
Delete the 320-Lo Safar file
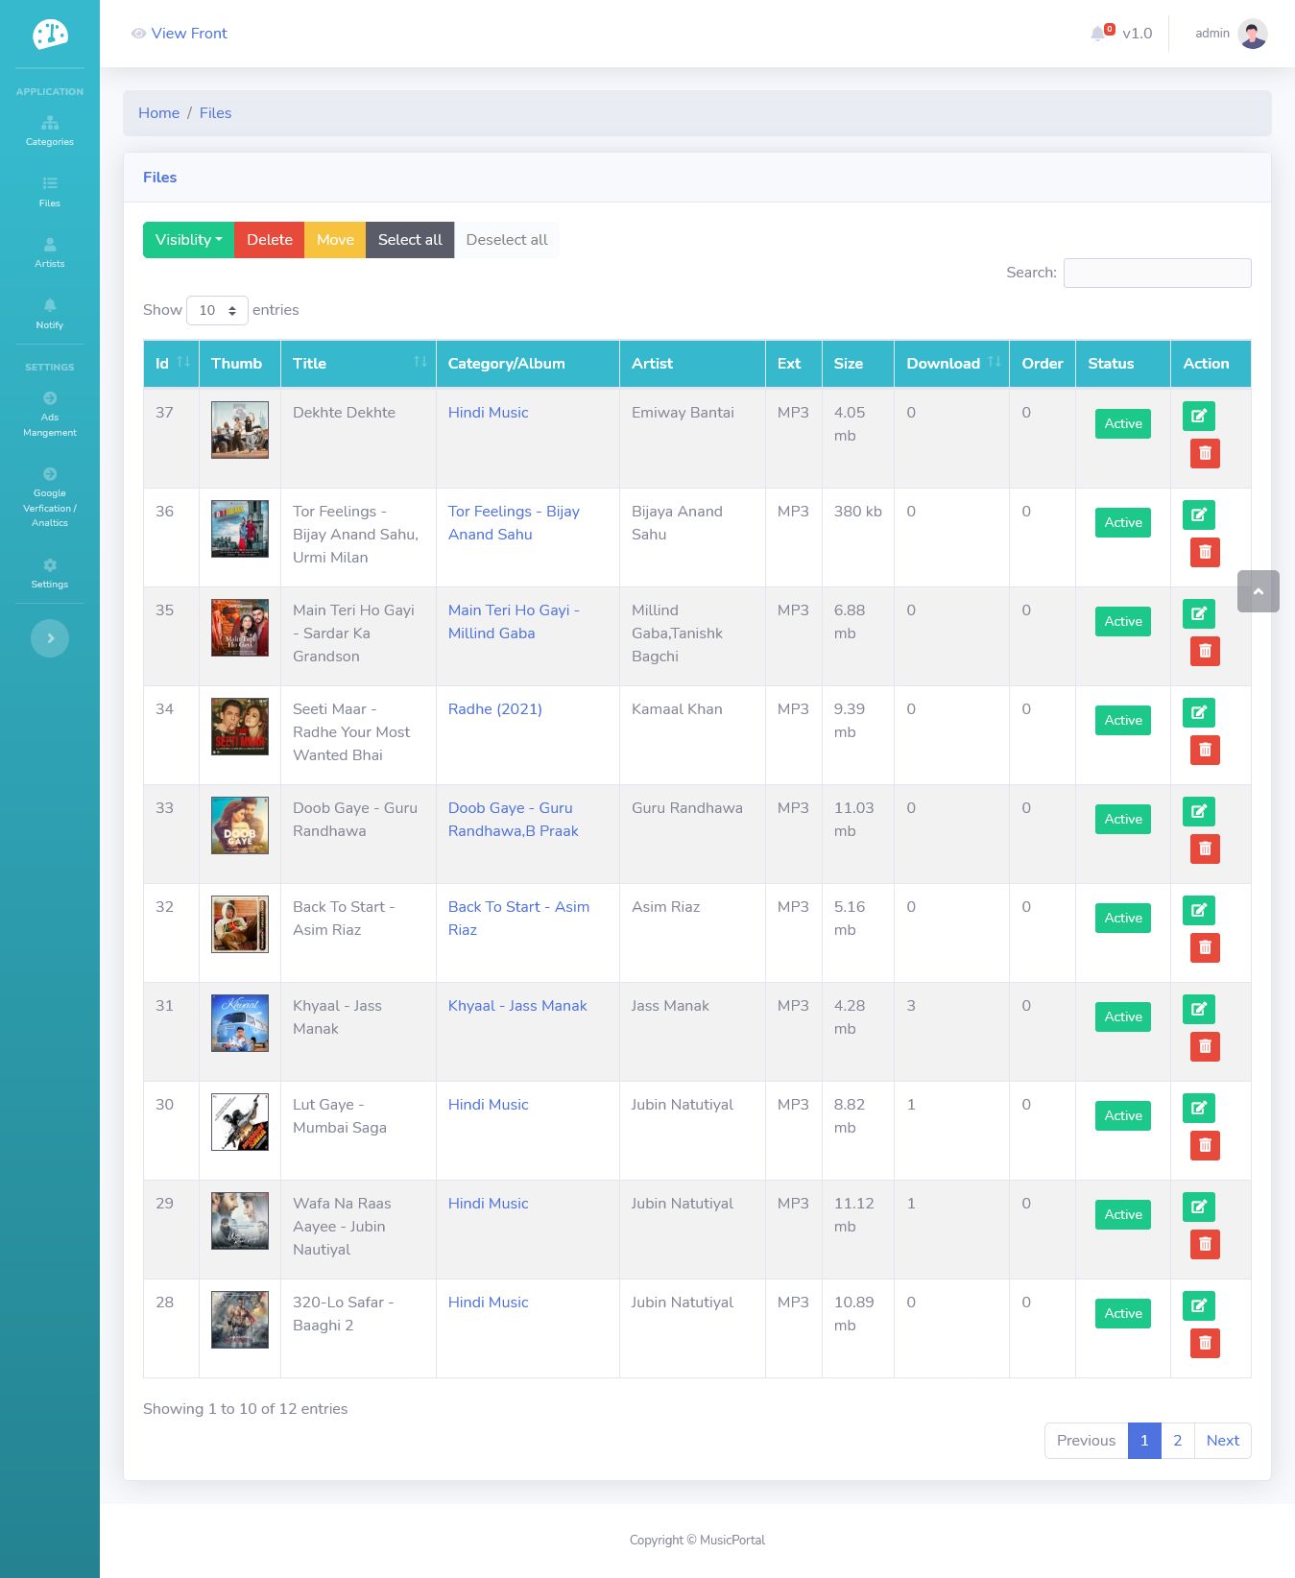(1205, 1343)
